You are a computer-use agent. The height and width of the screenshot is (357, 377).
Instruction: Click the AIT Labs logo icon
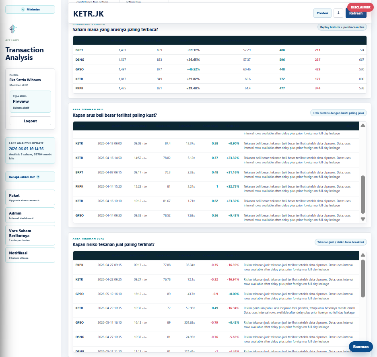coord(12,29)
